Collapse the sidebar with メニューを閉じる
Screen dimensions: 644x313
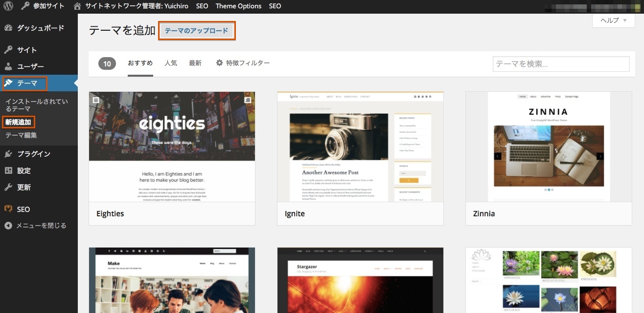click(x=41, y=226)
